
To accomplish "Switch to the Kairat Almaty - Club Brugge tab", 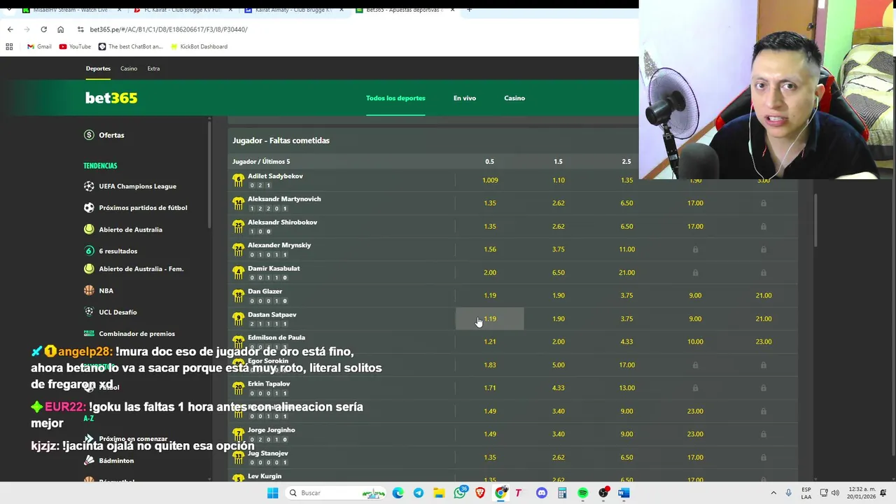I will (x=293, y=10).
